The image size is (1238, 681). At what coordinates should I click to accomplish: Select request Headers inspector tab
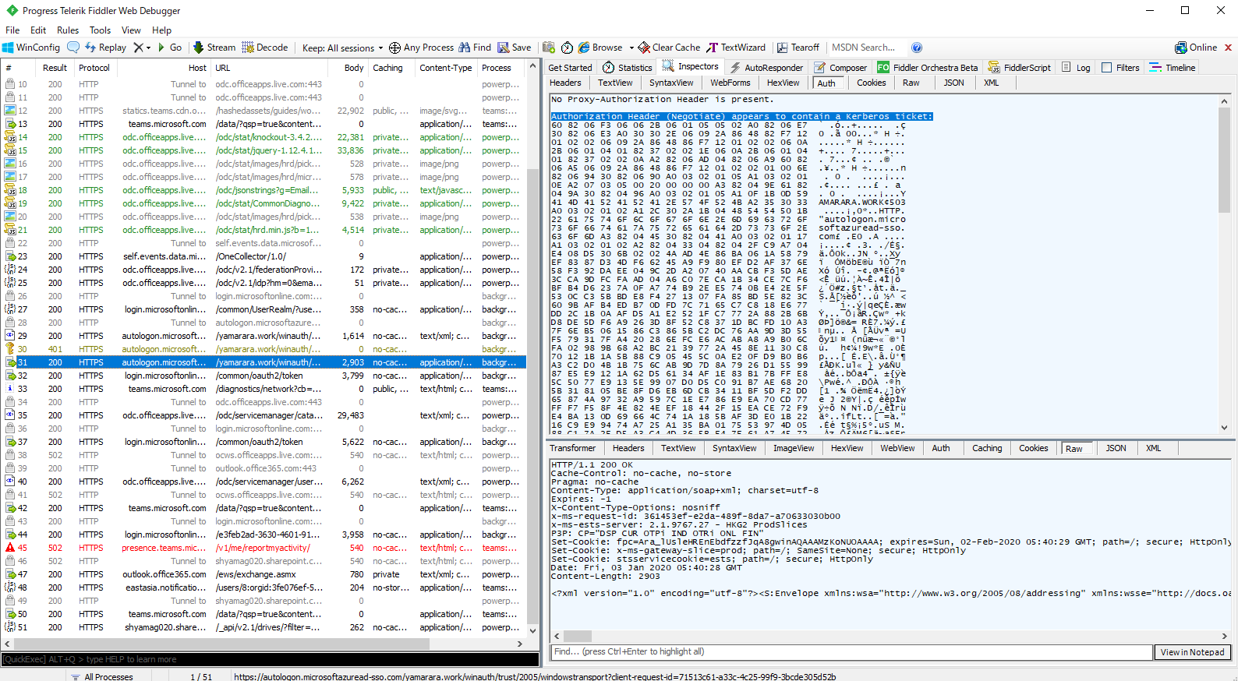pos(565,83)
